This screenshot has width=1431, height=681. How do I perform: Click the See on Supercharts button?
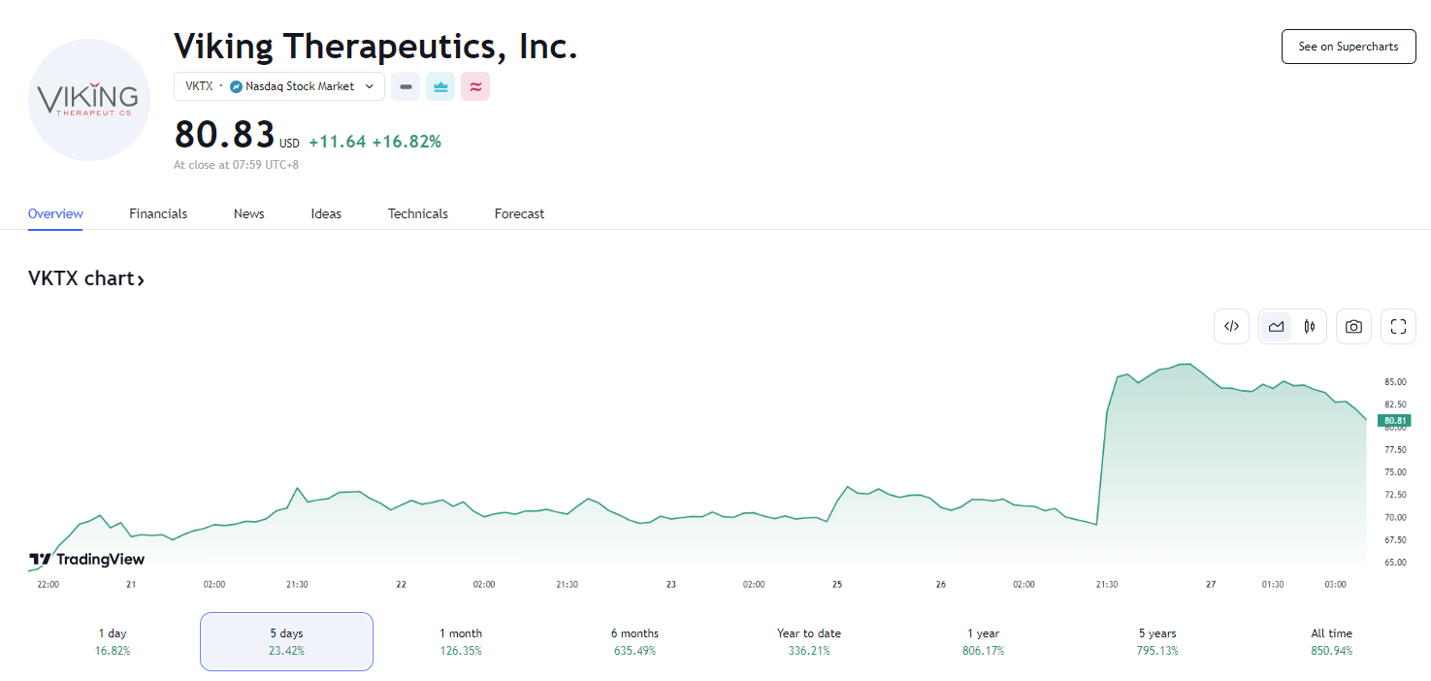(x=1349, y=47)
